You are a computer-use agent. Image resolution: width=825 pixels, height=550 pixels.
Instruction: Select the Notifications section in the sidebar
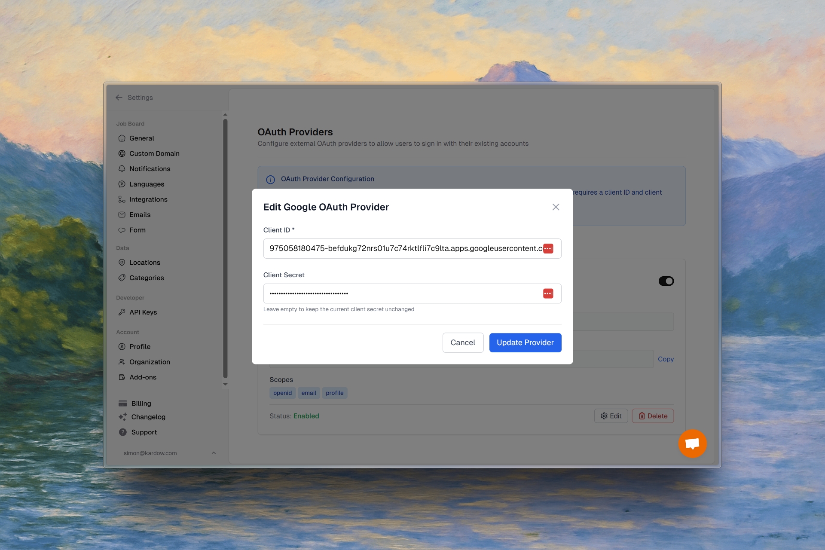point(150,168)
